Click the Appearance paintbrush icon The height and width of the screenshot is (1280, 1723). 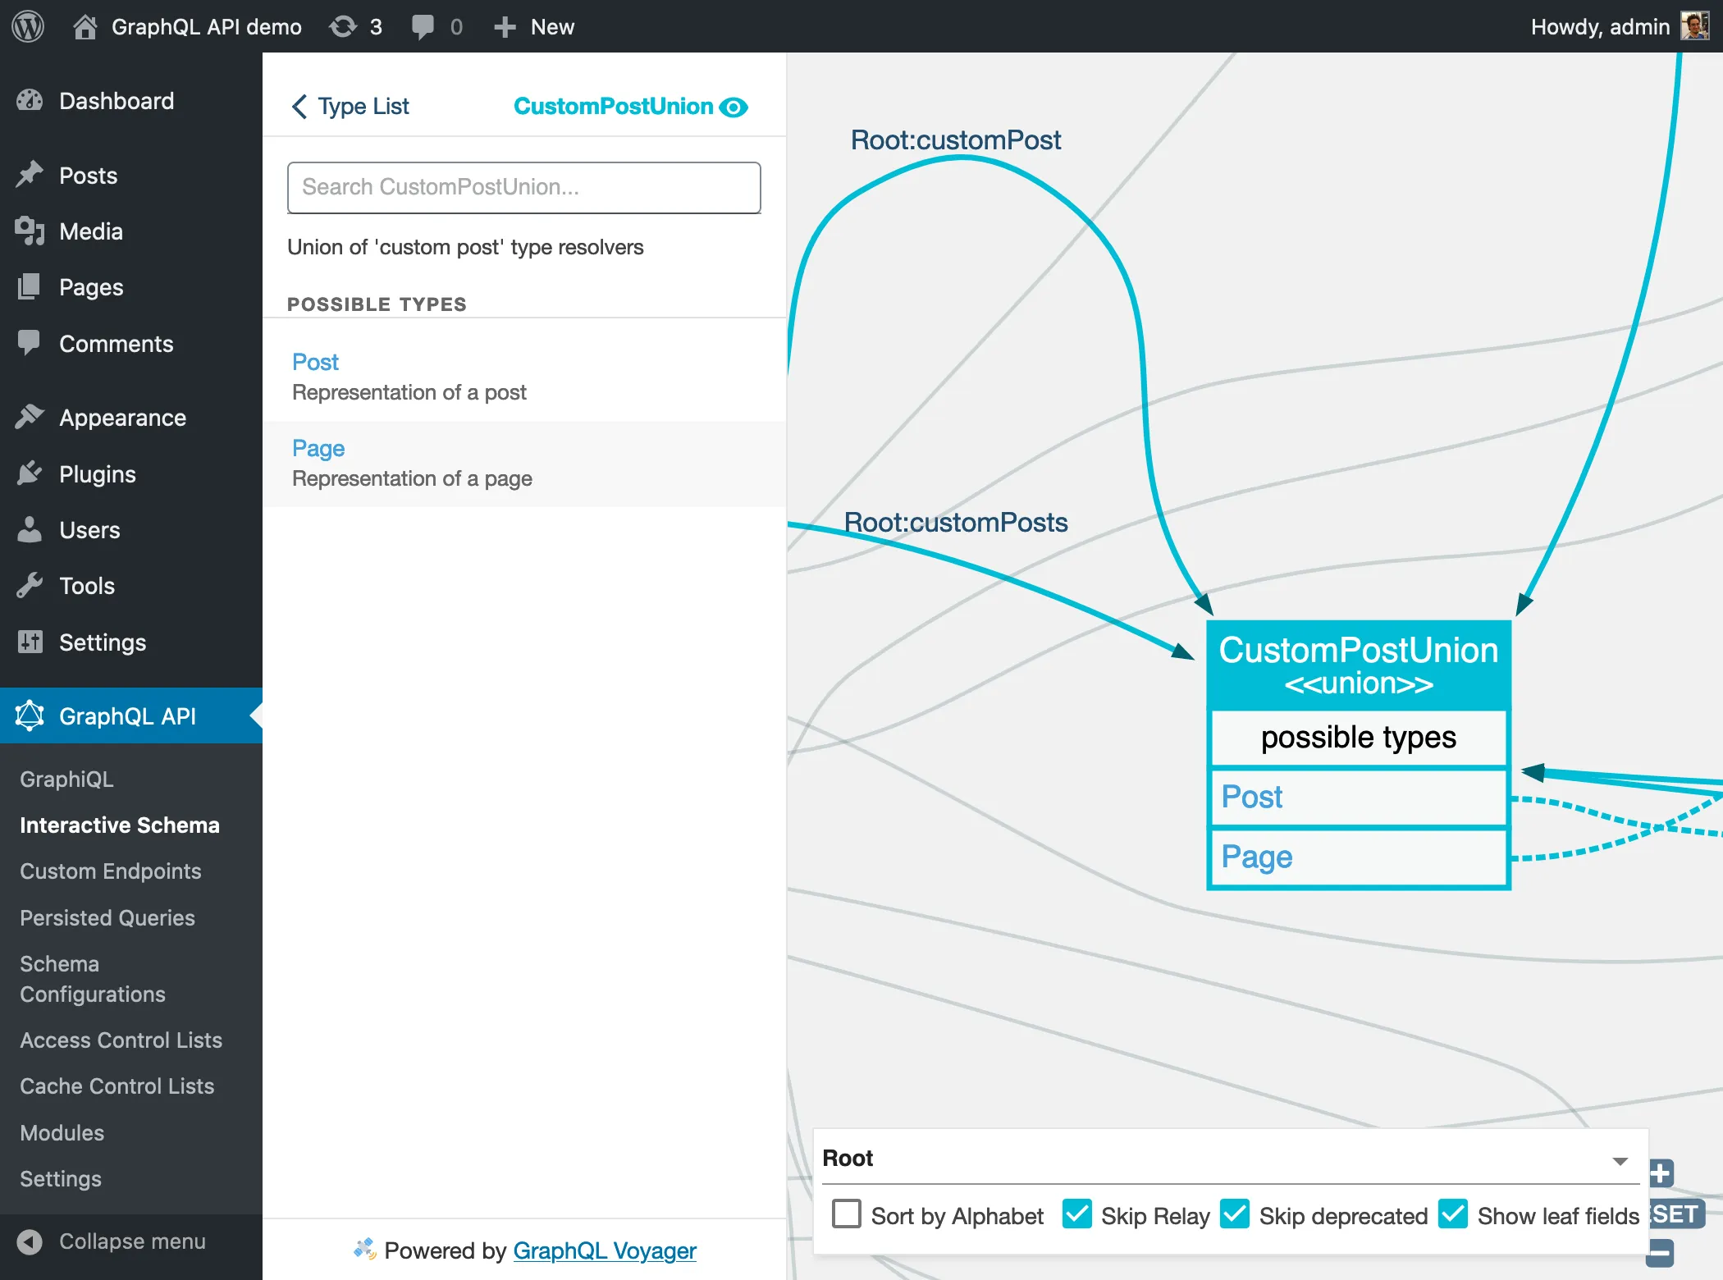click(30, 418)
